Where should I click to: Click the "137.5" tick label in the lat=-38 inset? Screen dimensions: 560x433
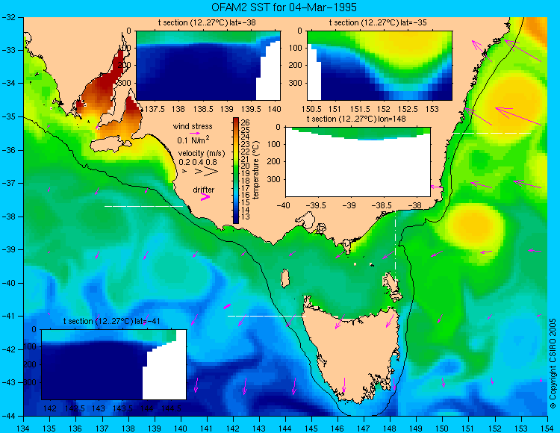coord(155,109)
